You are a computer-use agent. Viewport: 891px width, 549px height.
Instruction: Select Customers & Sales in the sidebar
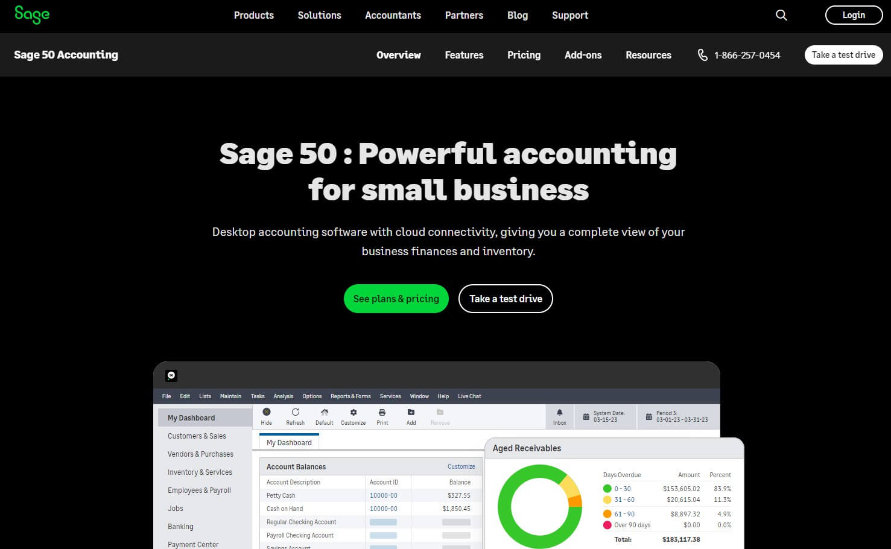(x=197, y=436)
